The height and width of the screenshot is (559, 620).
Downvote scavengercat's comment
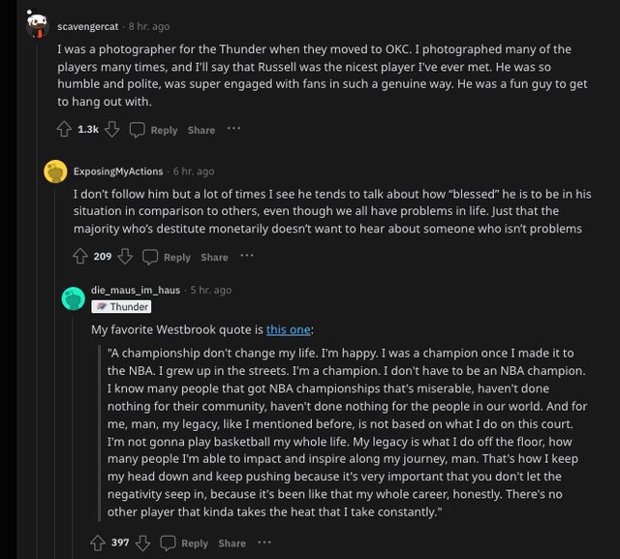pos(111,129)
